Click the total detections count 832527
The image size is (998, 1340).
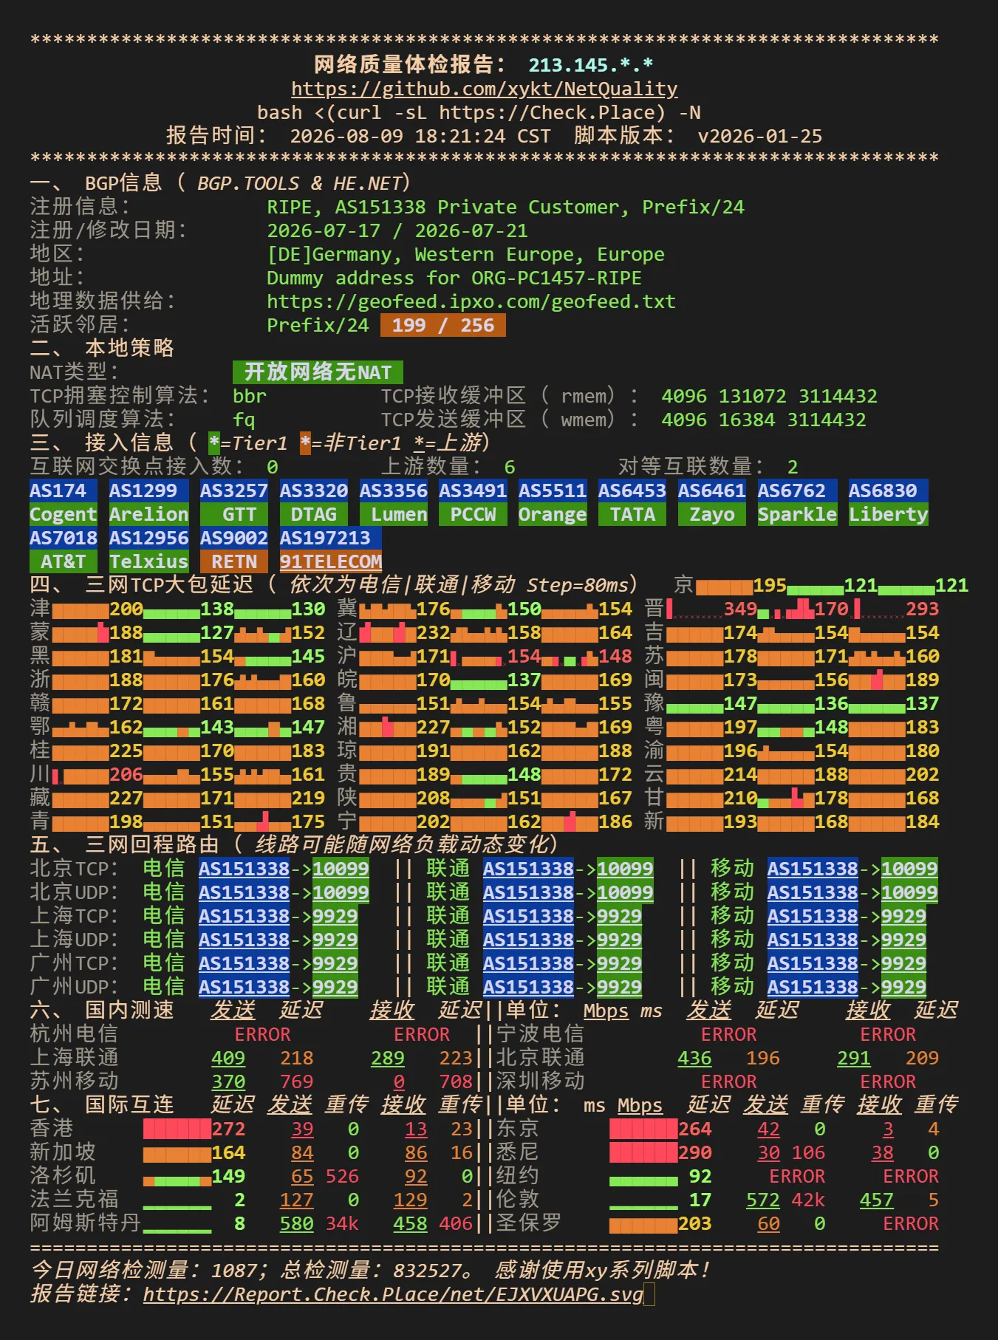tap(427, 1271)
